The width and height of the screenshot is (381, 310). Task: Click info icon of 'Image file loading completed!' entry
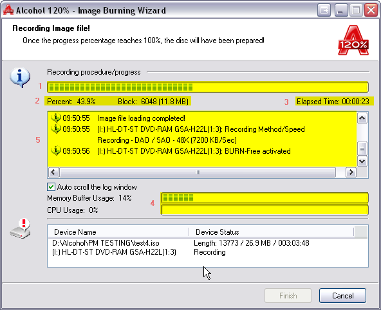[x=55, y=118]
